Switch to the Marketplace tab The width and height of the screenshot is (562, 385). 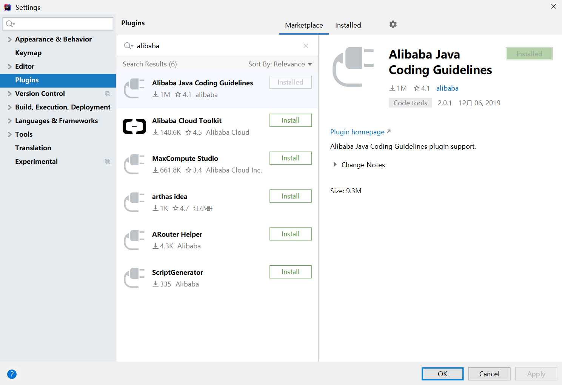tap(304, 25)
